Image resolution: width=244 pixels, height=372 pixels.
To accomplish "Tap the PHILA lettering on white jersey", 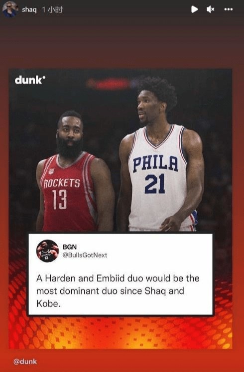I will (155, 163).
